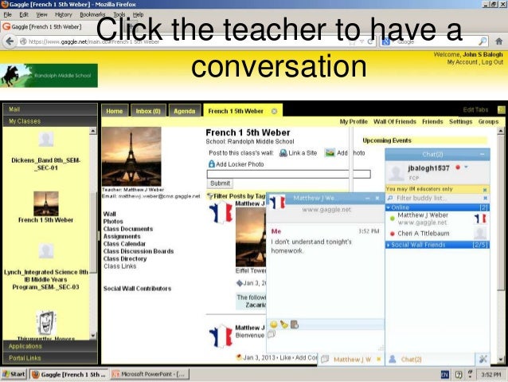
Task: Open the jbalogh1537 status dropdown arrow
Action: 467,167
